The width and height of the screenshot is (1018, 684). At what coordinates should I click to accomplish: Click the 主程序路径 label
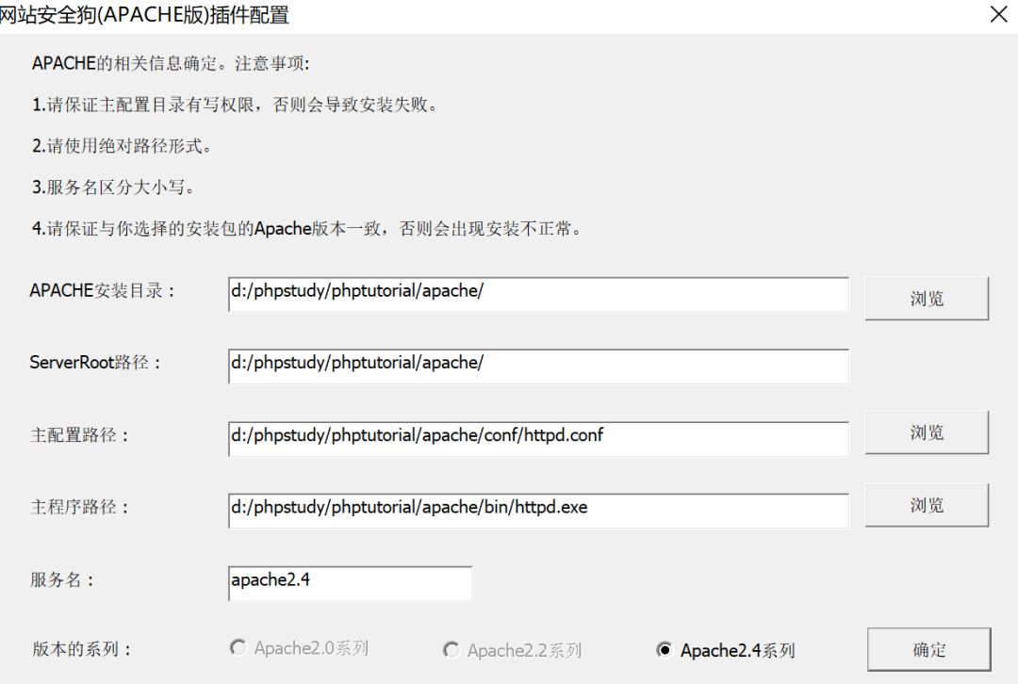tap(80, 507)
